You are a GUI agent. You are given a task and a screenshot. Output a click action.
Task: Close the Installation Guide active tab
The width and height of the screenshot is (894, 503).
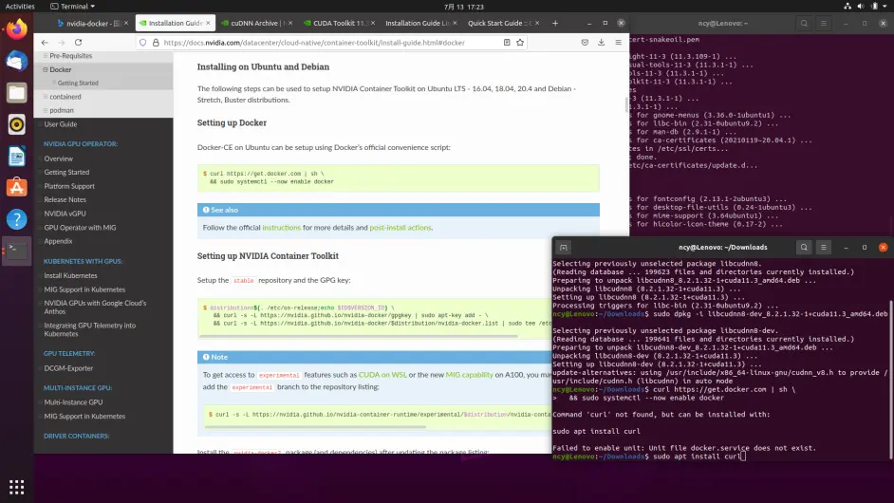click(x=208, y=24)
